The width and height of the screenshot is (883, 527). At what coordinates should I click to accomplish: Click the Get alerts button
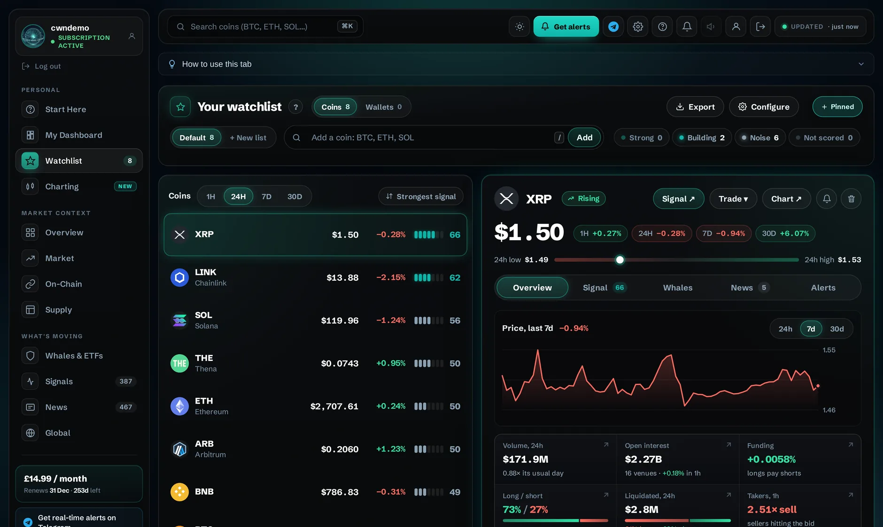[566, 27]
